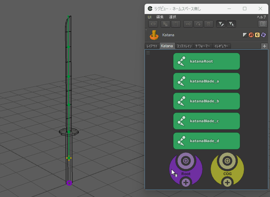
Task: Select the katanaBlade_a joint button
Action: tap(207, 81)
